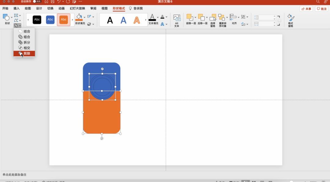330x182 pixels.
Task: Switch to the 幻灯片放映 tab
Action: click(x=77, y=9)
